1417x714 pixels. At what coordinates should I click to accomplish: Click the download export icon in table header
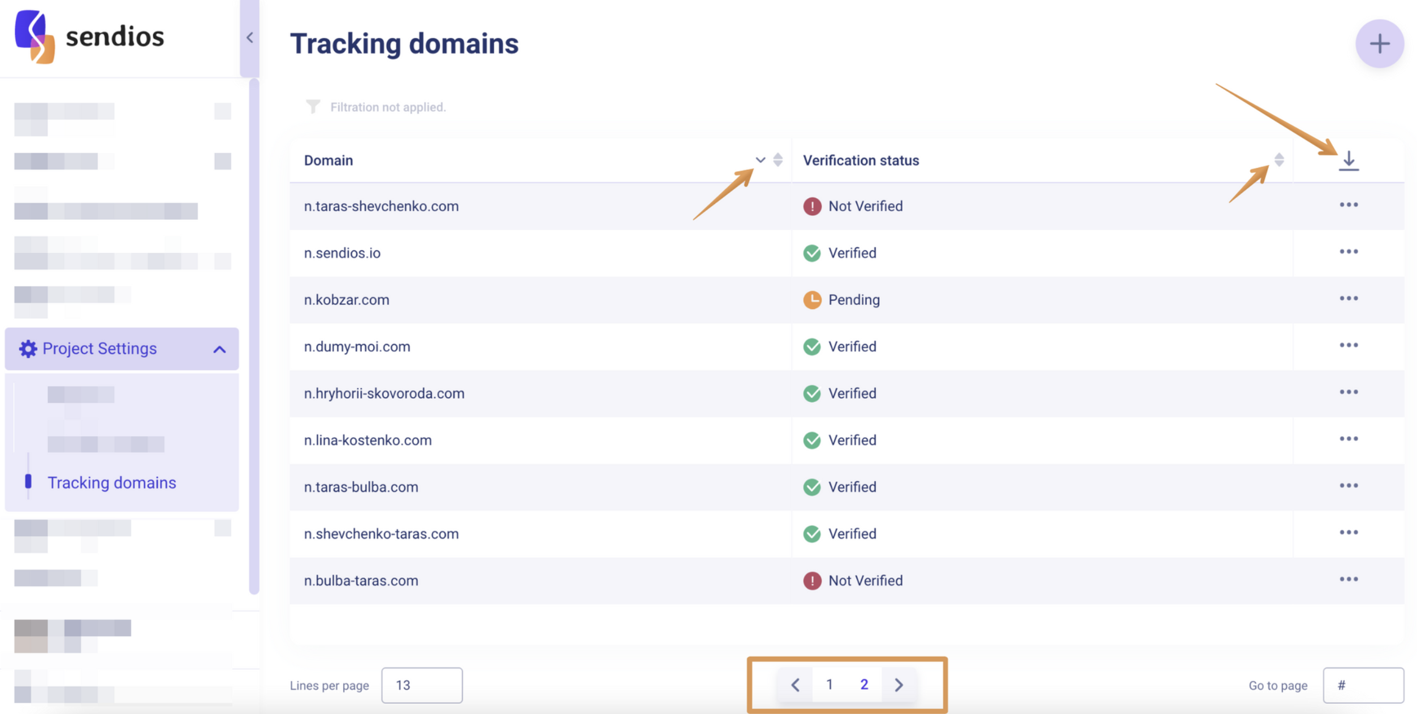pyautogui.click(x=1348, y=160)
